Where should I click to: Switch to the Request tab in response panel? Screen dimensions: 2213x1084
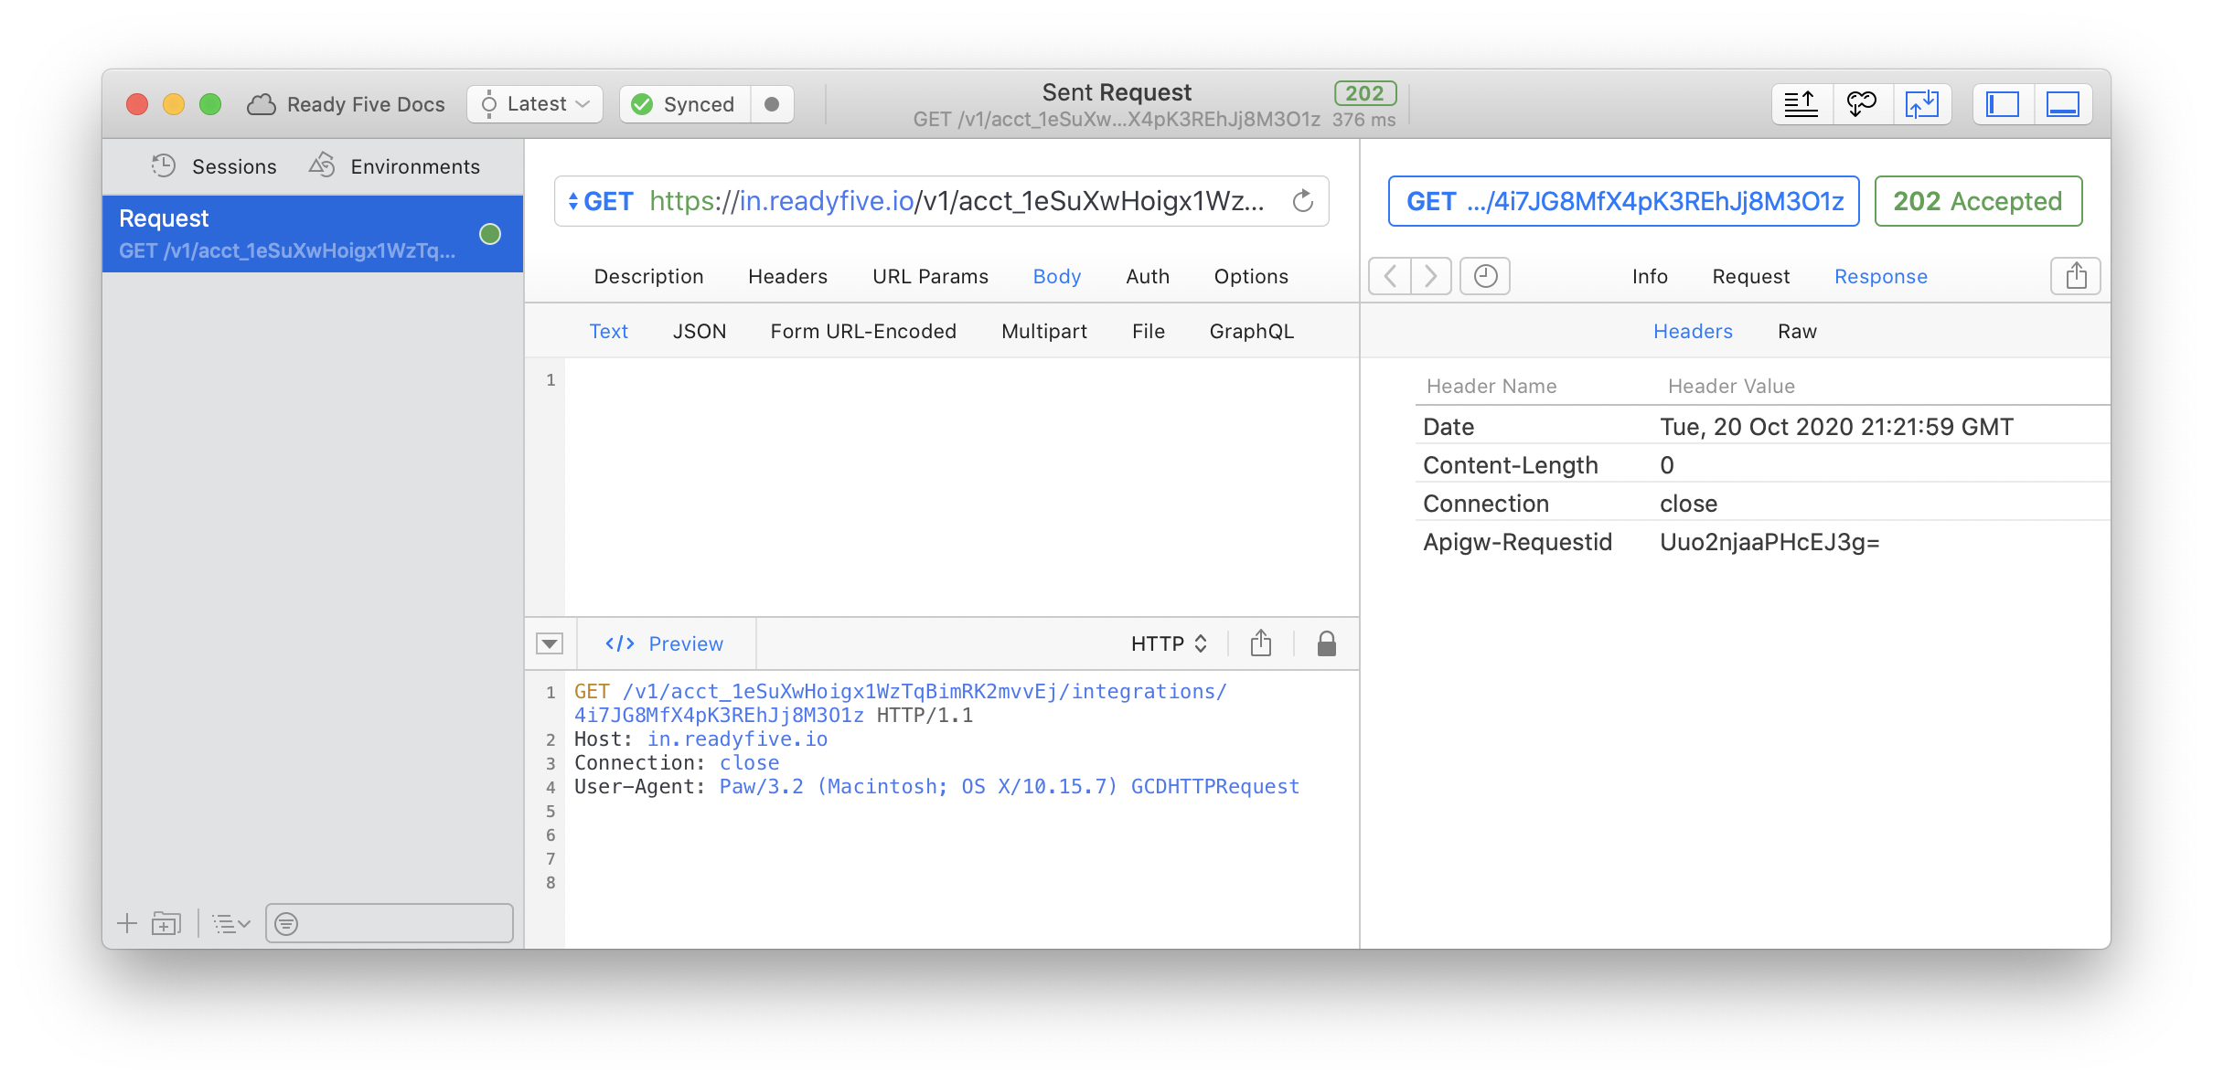click(x=1753, y=277)
